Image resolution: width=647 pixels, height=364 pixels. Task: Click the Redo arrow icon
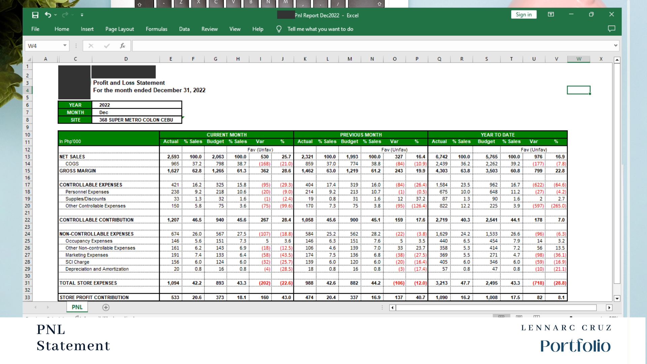[x=65, y=15]
